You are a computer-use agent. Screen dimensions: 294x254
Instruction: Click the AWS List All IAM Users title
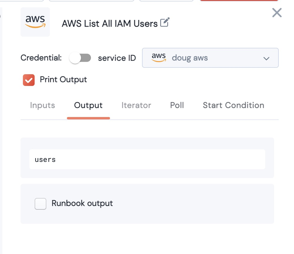point(110,23)
